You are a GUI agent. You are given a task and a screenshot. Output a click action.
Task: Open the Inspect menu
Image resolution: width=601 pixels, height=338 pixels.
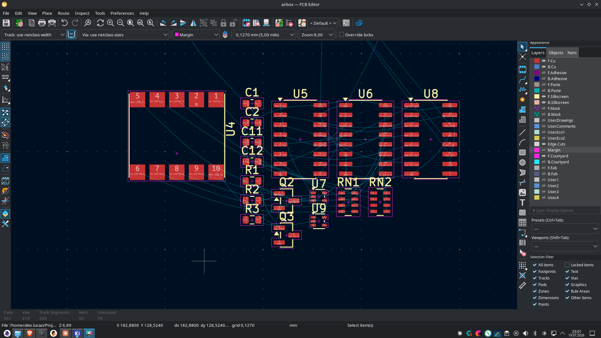pyautogui.click(x=82, y=13)
